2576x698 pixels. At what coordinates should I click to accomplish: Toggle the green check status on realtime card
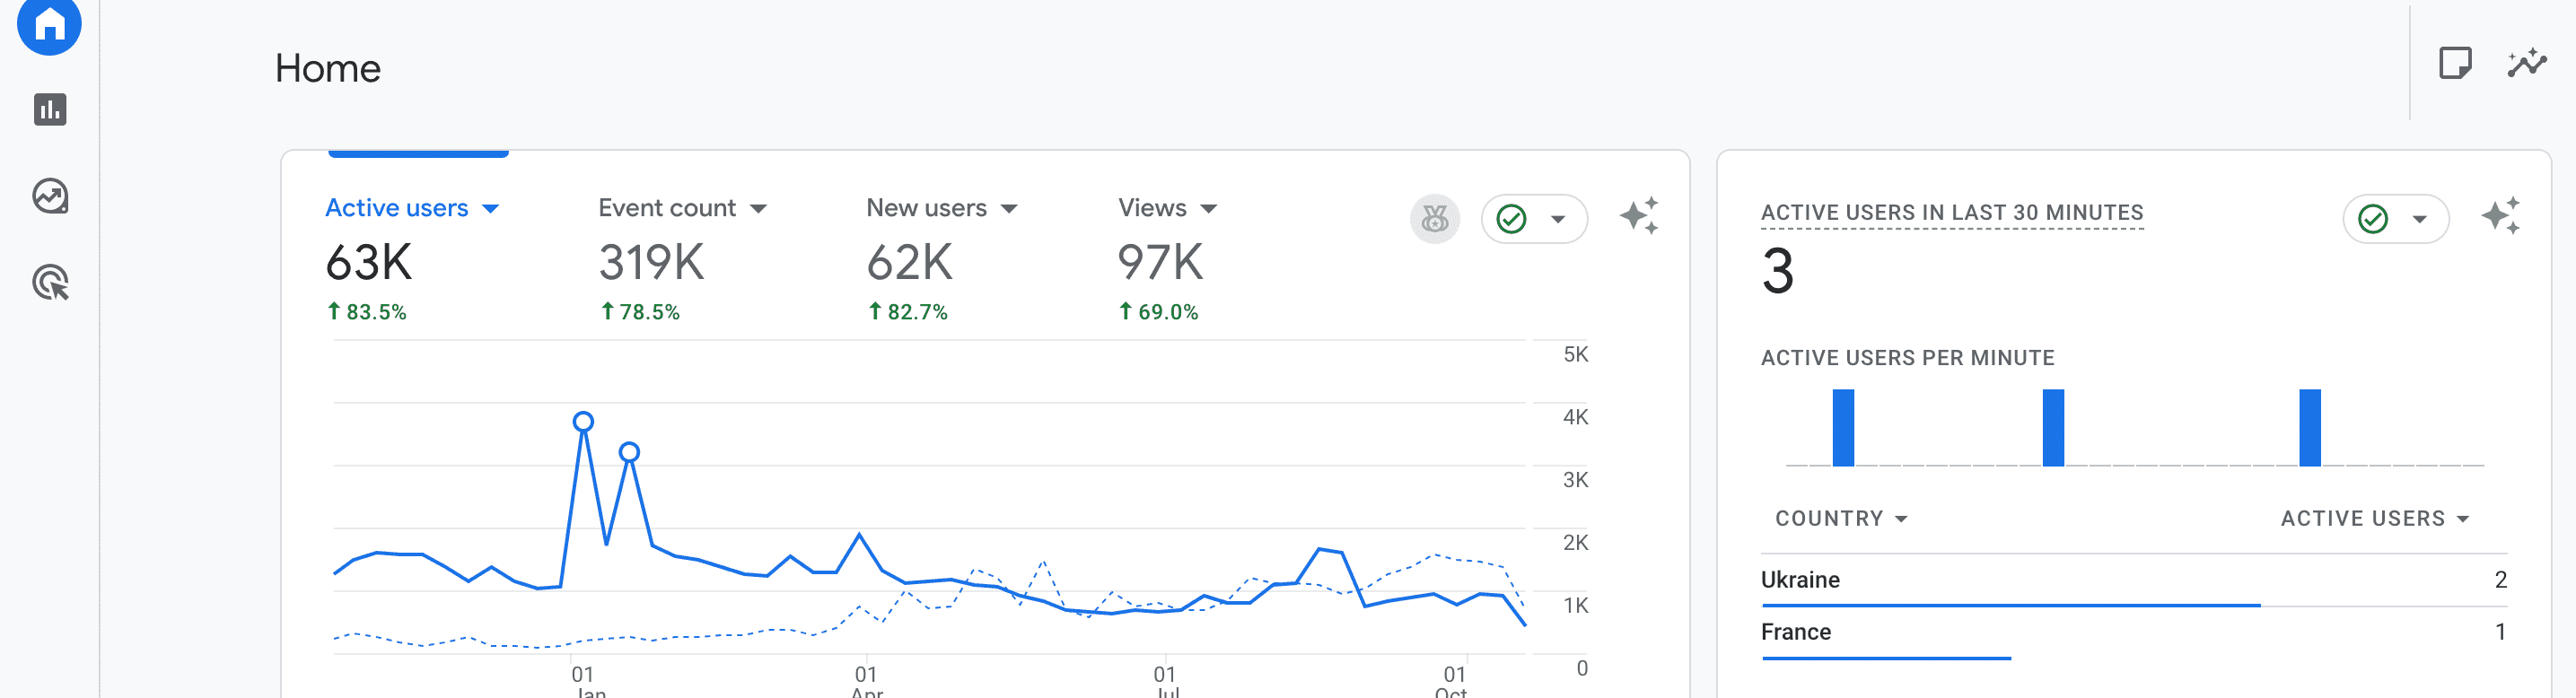click(2396, 219)
